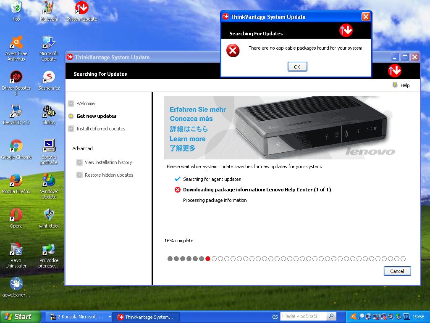The width and height of the screenshot is (430, 323).
Task: Focus the Hledat v počítači search field
Action: [x=303, y=316]
